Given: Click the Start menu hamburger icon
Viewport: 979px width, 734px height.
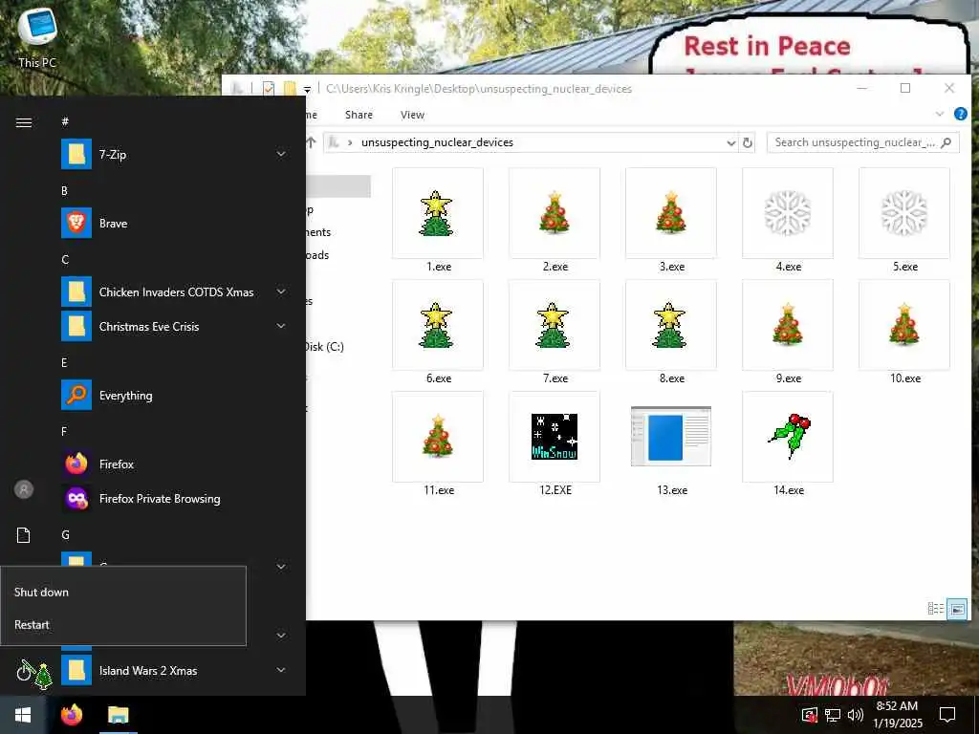Looking at the screenshot, I should tap(24, 122).
